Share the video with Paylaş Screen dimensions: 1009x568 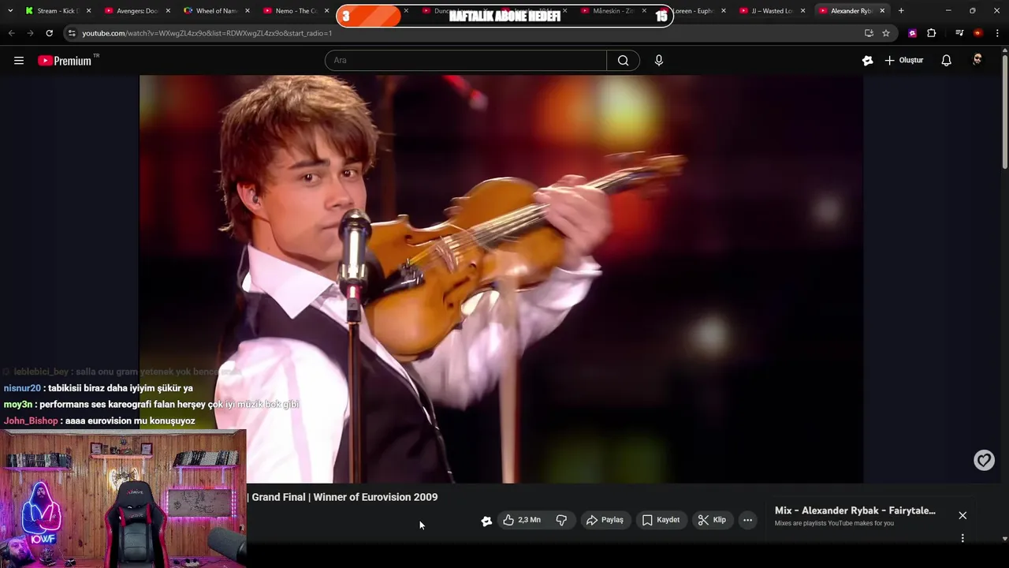pos(605,520)
